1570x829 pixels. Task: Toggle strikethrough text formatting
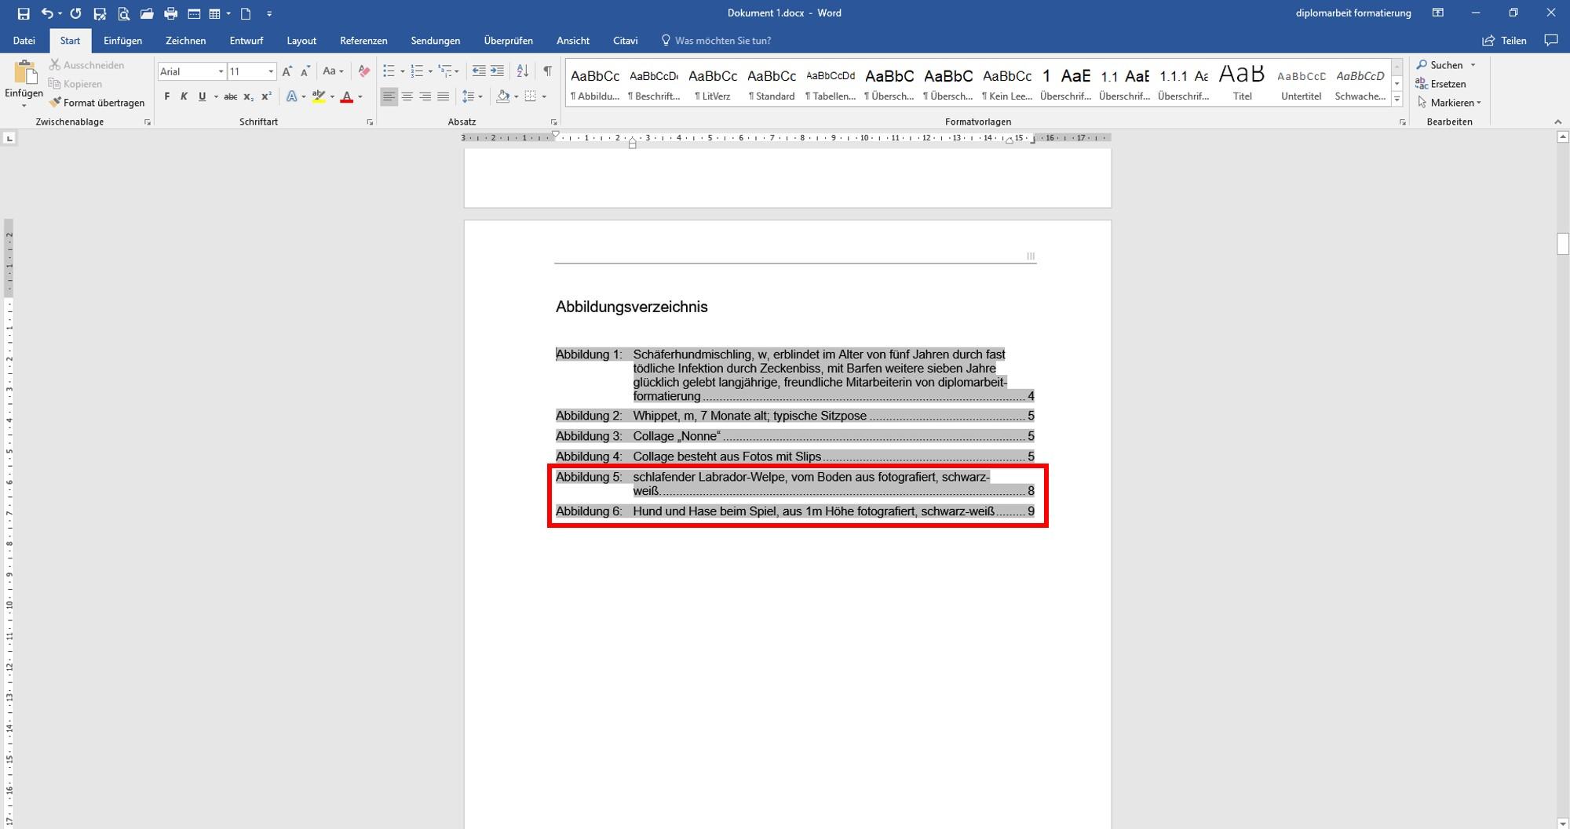(230, 96)
